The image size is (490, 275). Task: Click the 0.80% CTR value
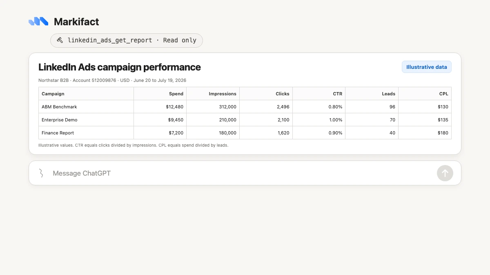click(x=336, y=107)
